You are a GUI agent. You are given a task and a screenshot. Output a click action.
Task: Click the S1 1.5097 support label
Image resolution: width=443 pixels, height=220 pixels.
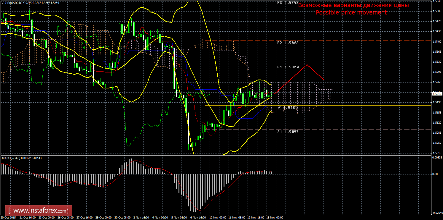pos(288,132)
